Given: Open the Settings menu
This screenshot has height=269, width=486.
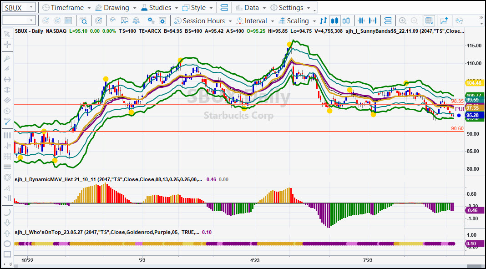Looking at the screenshot, I should pos(291,8).
